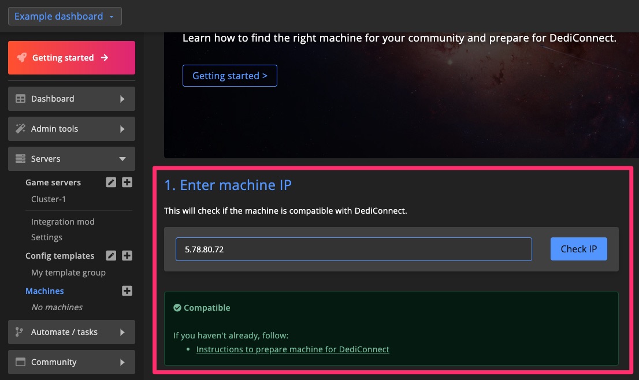Click the pencil edit icon beside Game servers

point(111,182)
